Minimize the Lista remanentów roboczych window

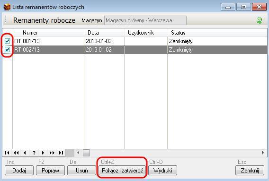tap(228, 7)
